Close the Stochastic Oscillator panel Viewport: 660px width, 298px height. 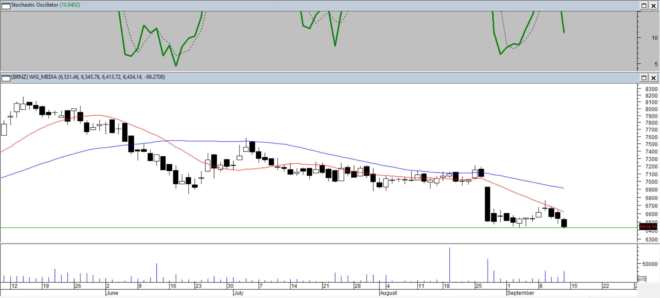[654, 6]
